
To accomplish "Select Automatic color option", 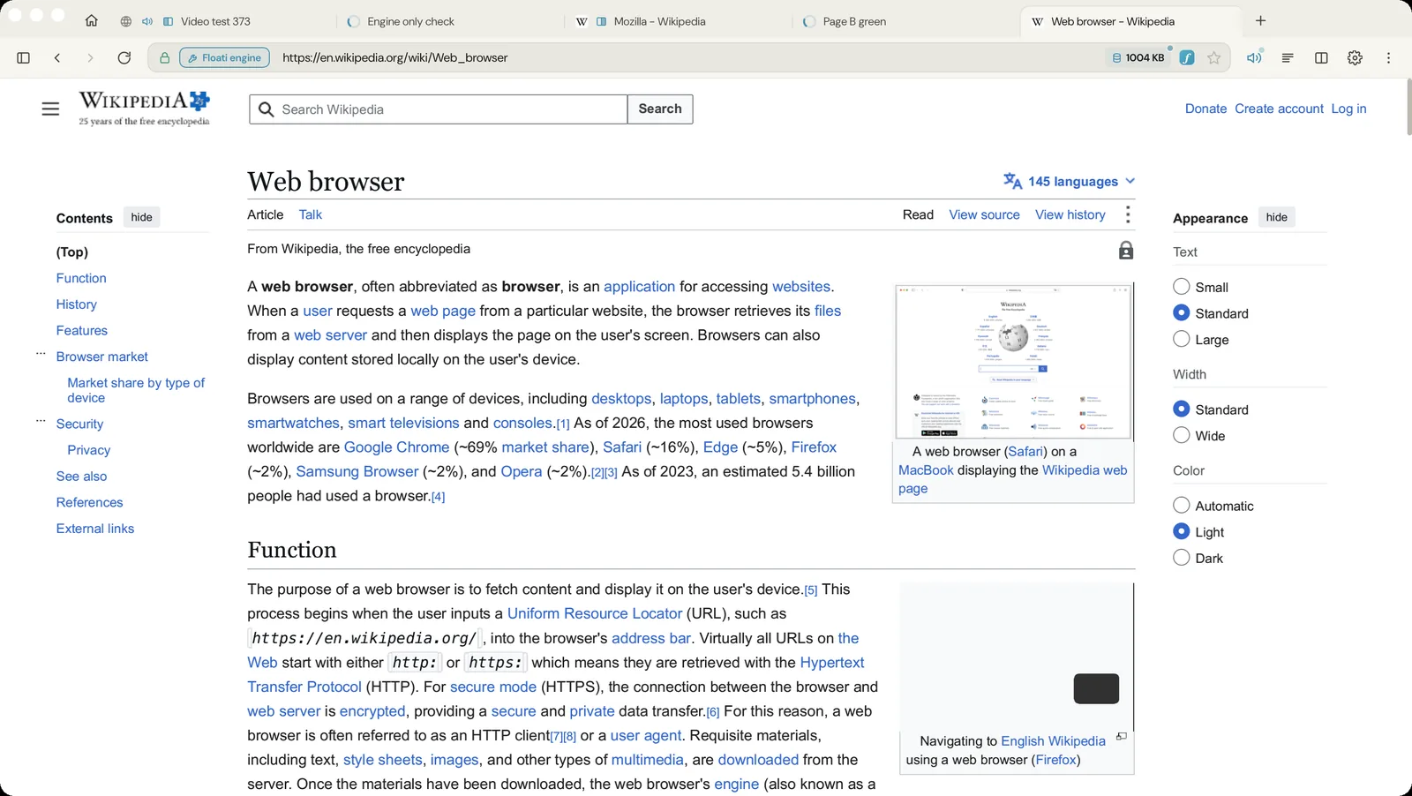I will click(1182, 505).
